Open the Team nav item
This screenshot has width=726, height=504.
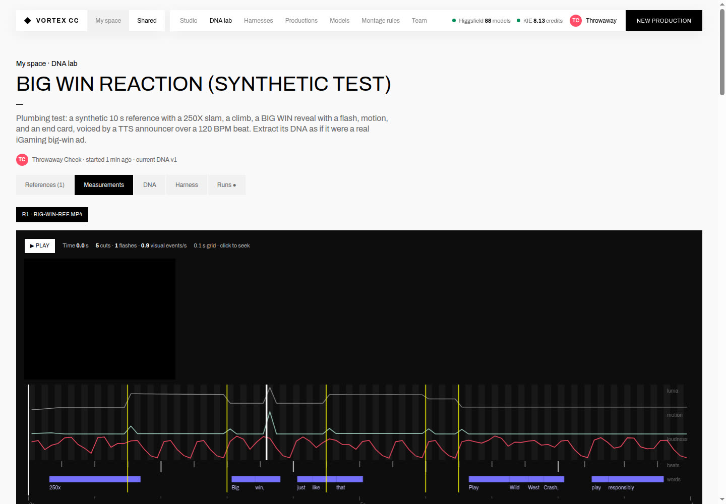click(419, 21)
